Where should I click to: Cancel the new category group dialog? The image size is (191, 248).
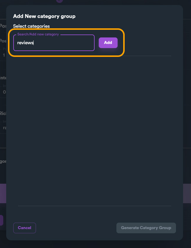[x=24, y=228]
